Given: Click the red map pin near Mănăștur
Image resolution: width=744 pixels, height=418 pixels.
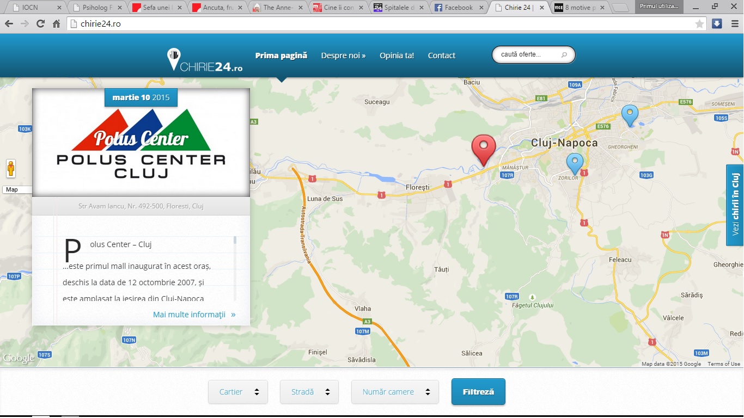Looking at the screenshot, I should click(x=483, y=150).
